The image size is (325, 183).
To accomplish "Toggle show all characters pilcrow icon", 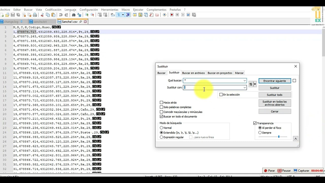I will (118, 15).
